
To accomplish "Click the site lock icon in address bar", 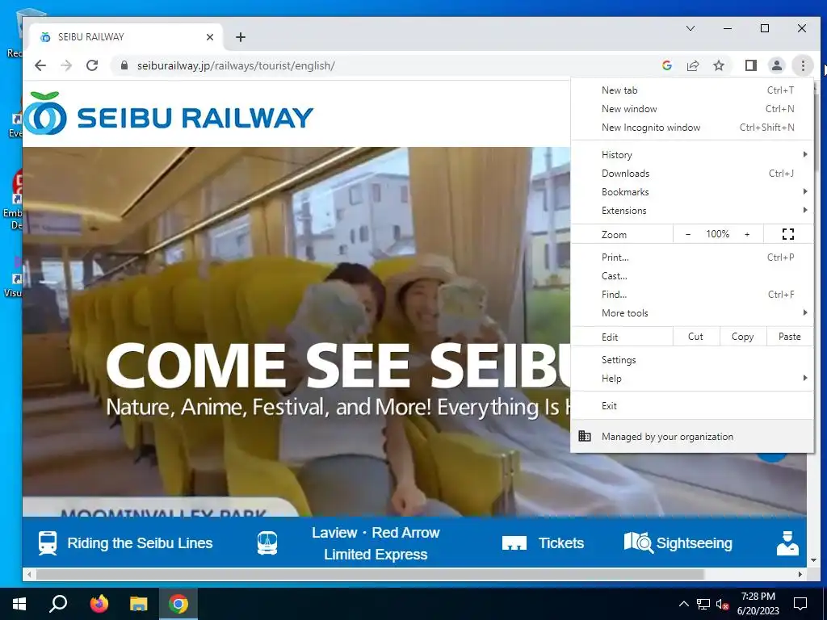I will point(124,65).
